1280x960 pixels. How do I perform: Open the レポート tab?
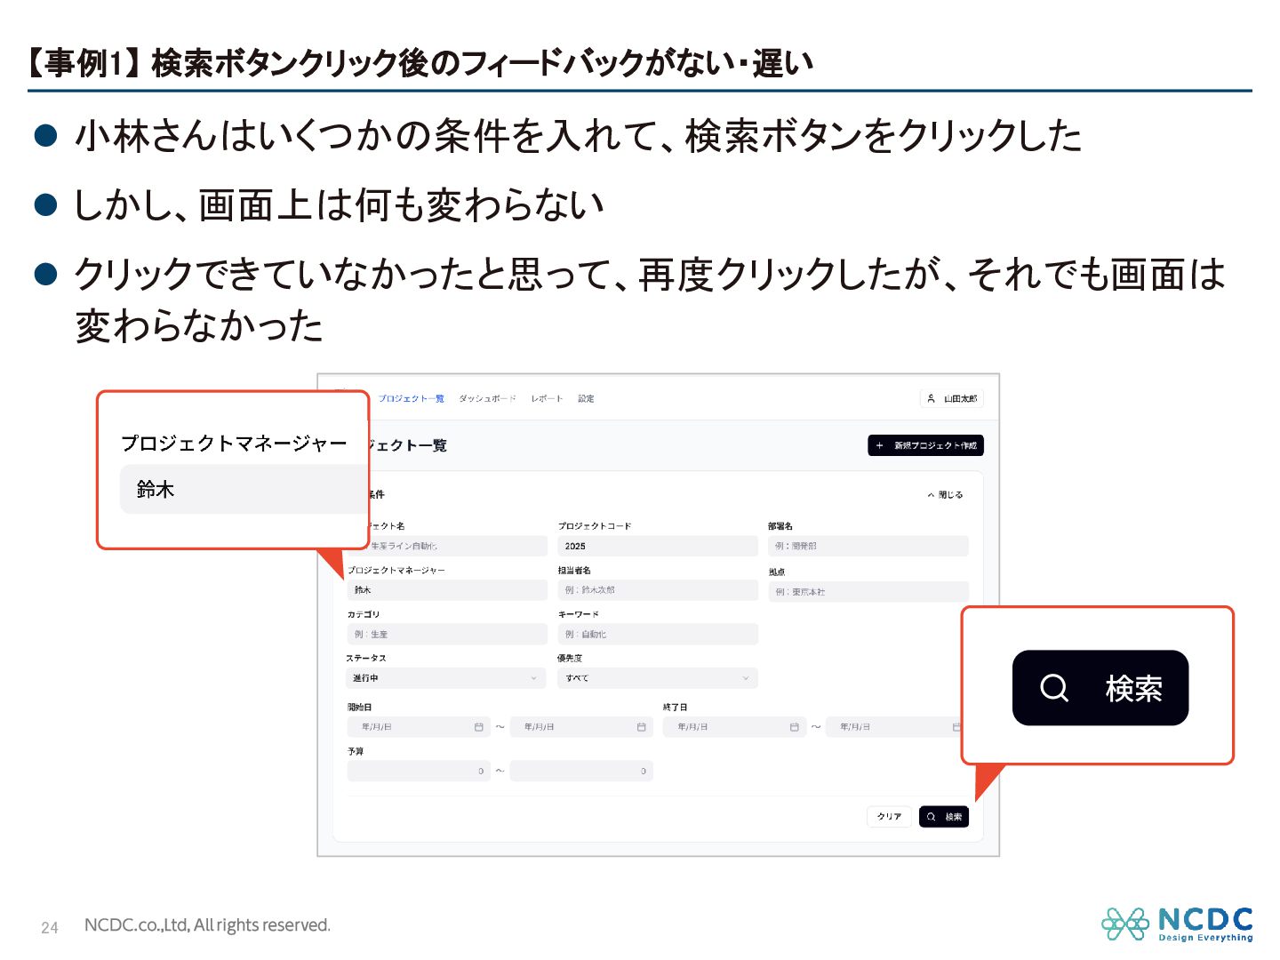pos(547,398)
